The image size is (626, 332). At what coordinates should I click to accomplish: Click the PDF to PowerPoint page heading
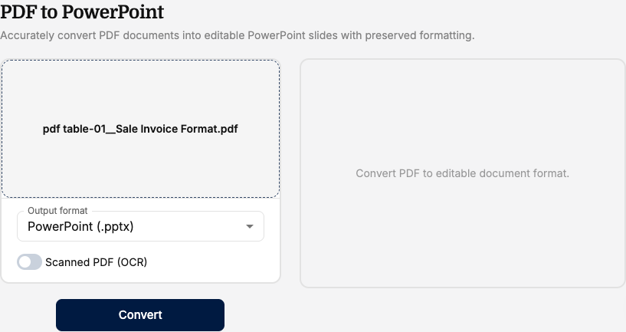(82, 12)
